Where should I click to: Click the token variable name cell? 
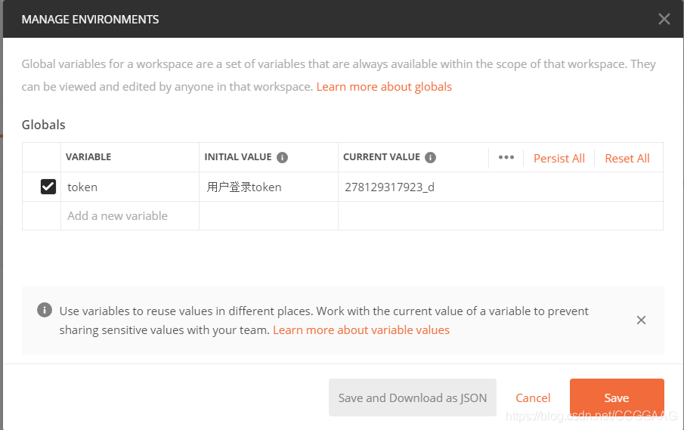pos(130,187)
